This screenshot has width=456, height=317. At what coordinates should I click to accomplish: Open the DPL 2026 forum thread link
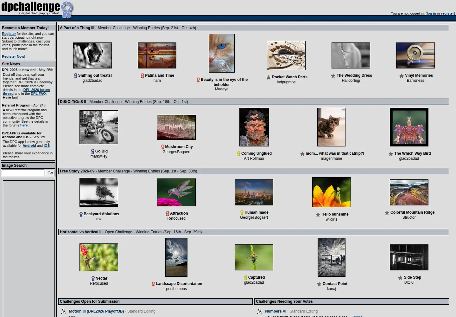point(26,92)
